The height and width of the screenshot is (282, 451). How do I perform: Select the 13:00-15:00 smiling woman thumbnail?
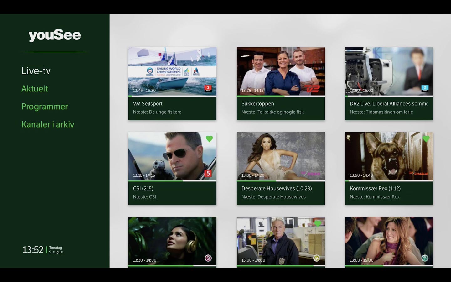389,241
